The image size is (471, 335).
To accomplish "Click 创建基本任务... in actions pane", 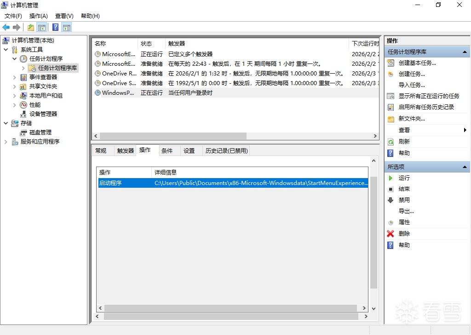I will (417, 63).
